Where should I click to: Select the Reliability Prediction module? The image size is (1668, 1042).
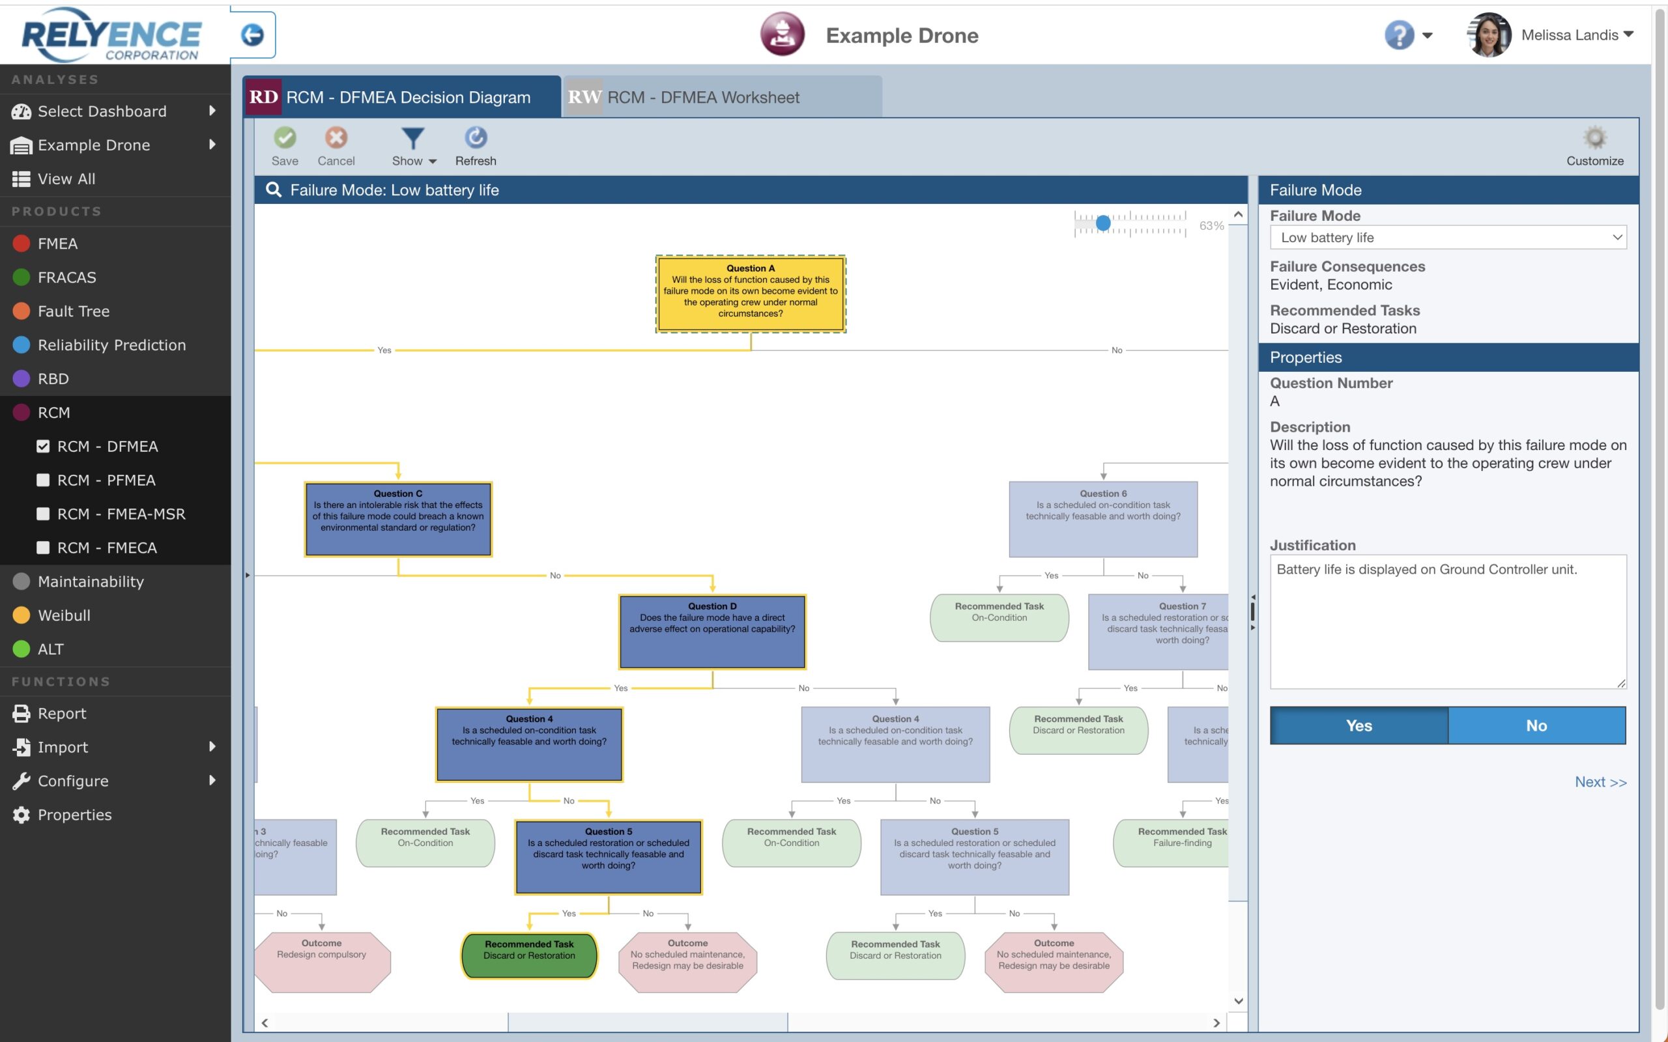111,345
